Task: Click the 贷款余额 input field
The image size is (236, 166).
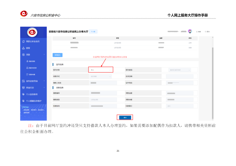Action: [x=180, y=100]
